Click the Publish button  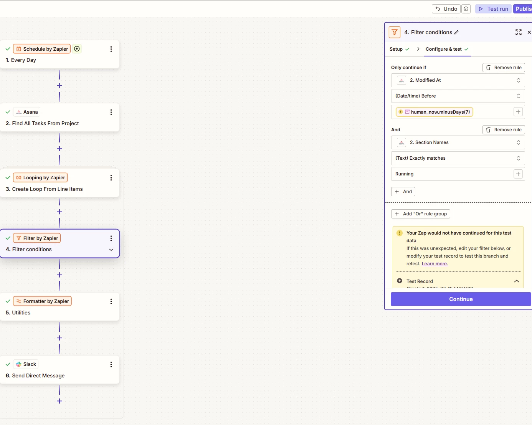tap(523, 9)
